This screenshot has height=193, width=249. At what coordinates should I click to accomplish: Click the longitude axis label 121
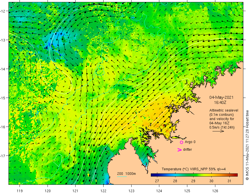tap(76, 191)
